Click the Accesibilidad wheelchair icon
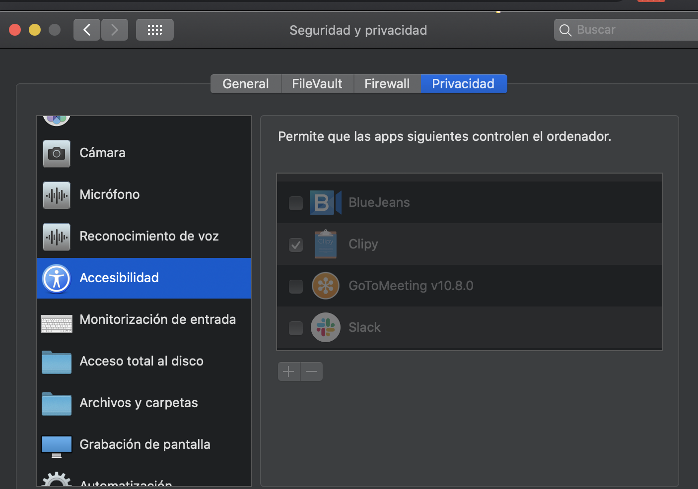 click(56, 278)
